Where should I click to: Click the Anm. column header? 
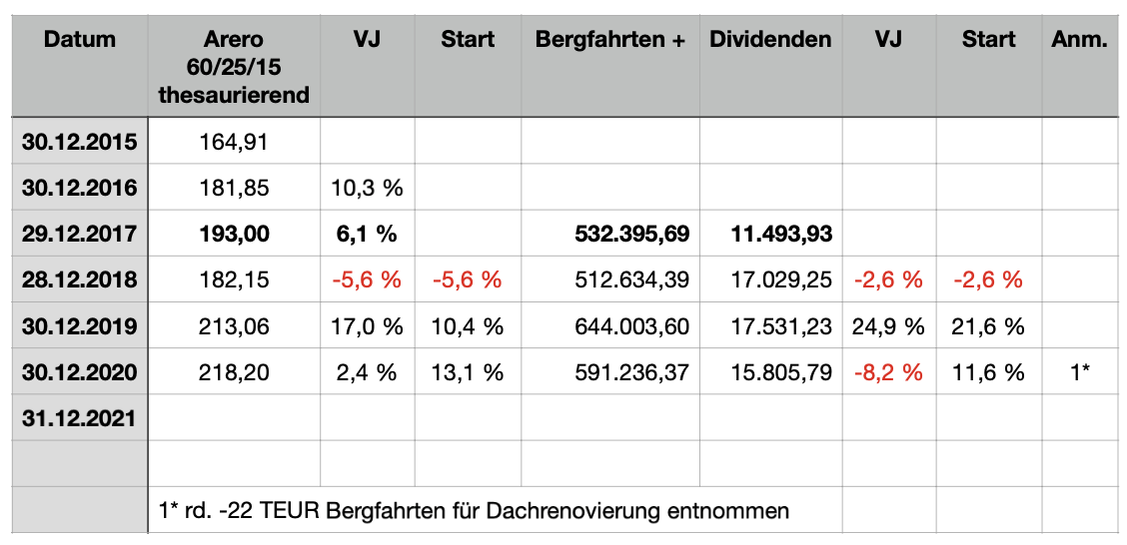click(1079, 41)
